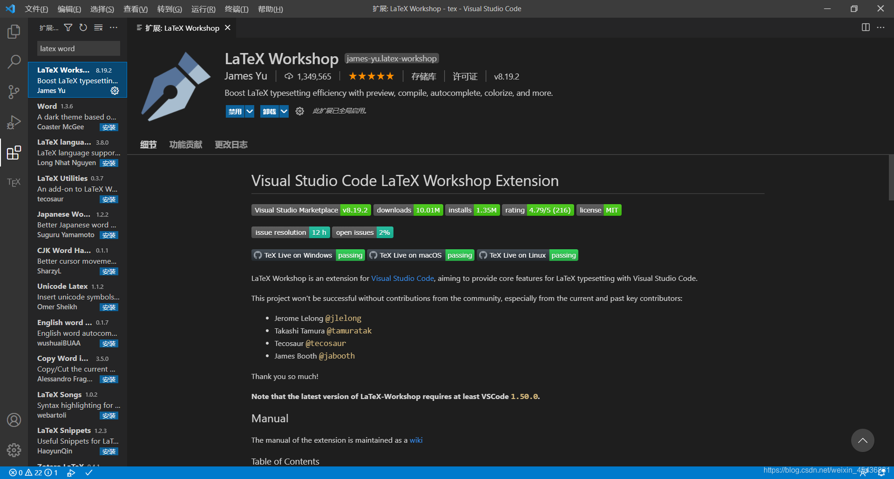
Task: Switch to the 更改日志 tab
Action: 231,145
